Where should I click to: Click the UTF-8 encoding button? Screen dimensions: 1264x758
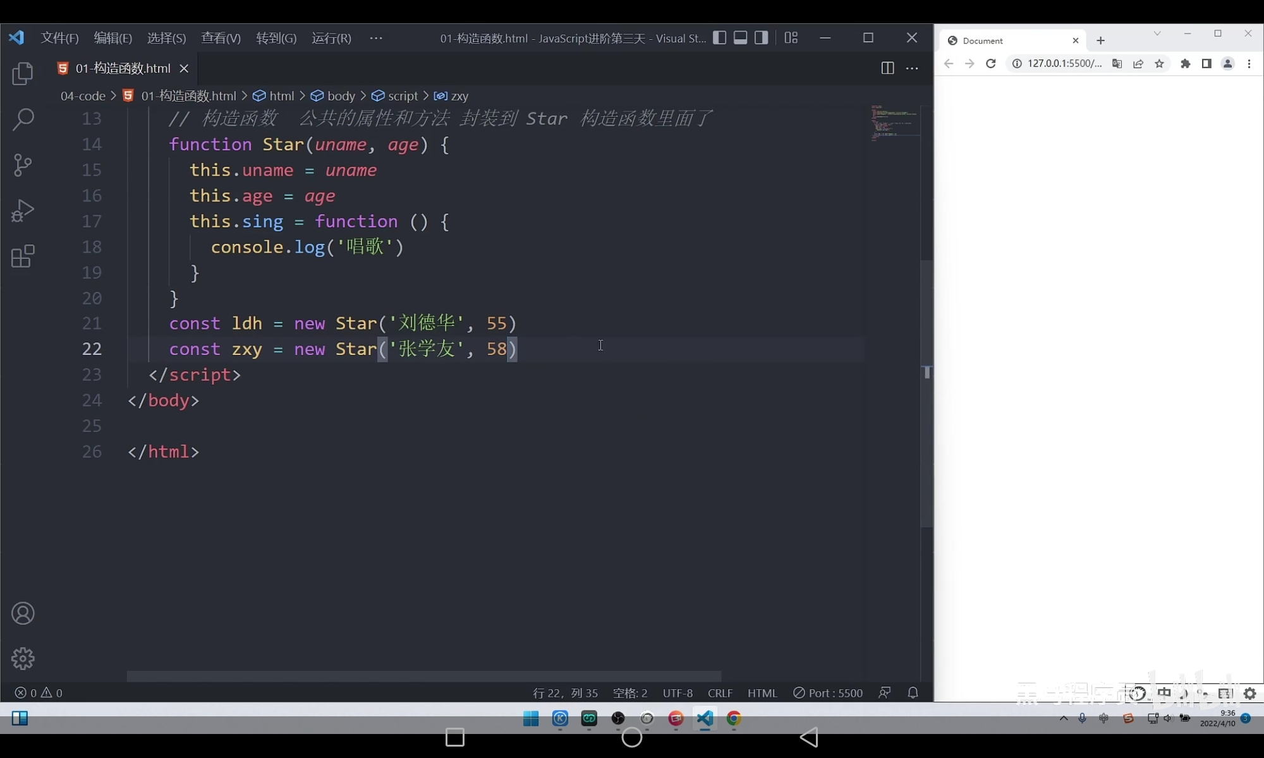[677, 693]
